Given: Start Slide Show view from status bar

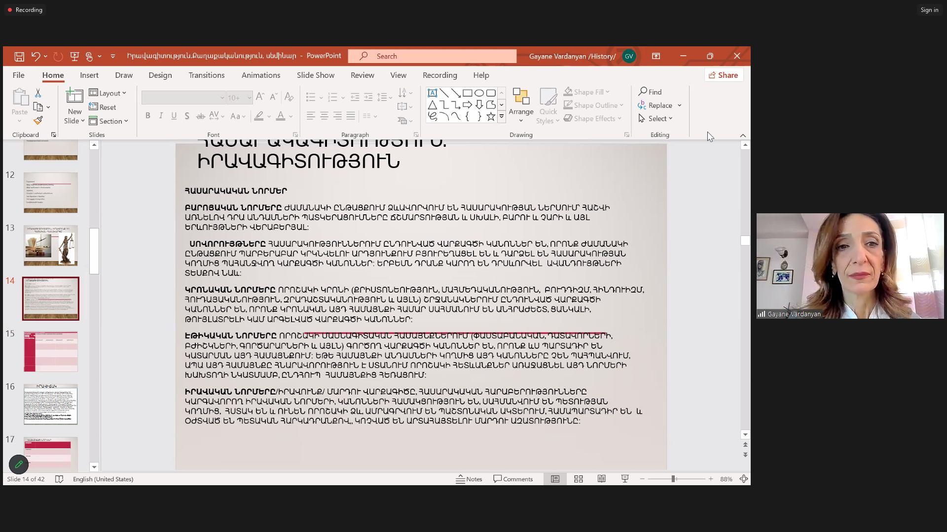Looking at the screenshot, I should click(x=625, y=479).
